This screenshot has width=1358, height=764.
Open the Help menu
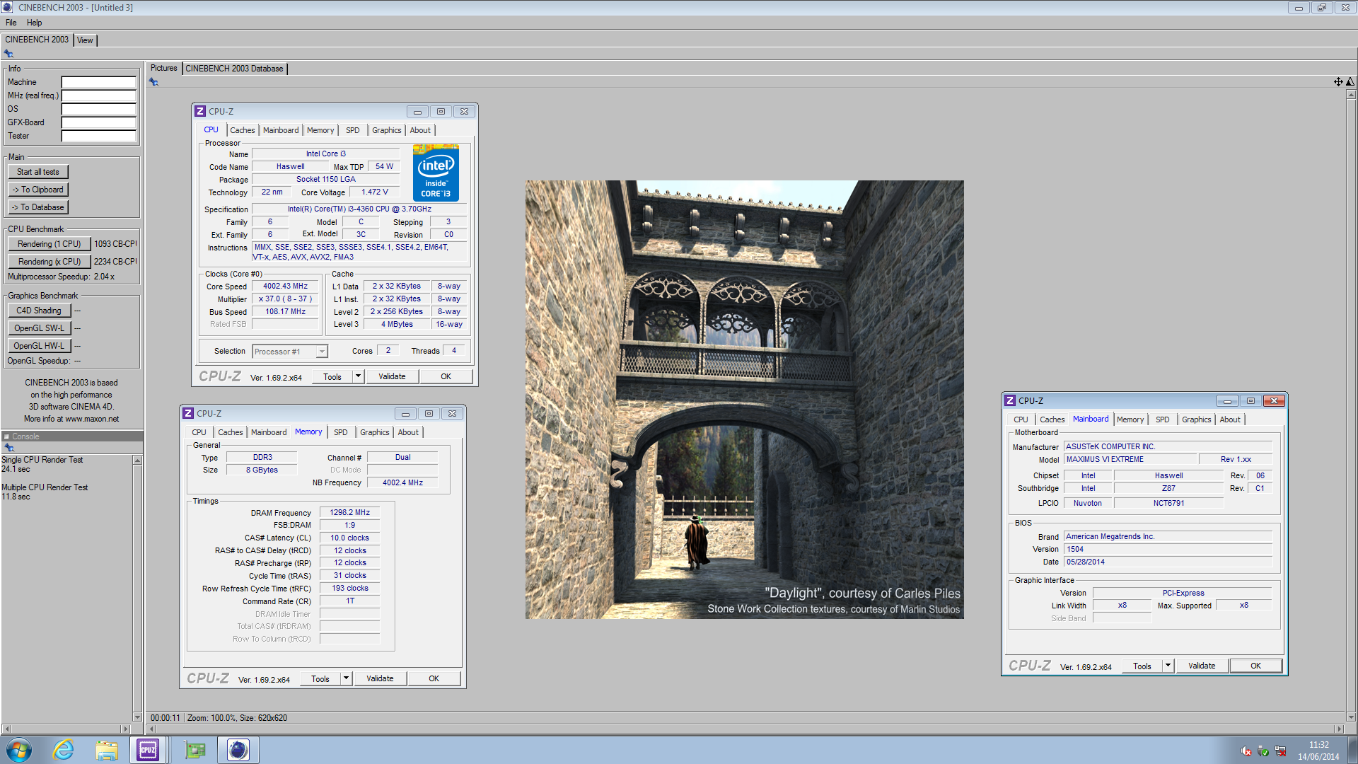click(x=34, y=23)
